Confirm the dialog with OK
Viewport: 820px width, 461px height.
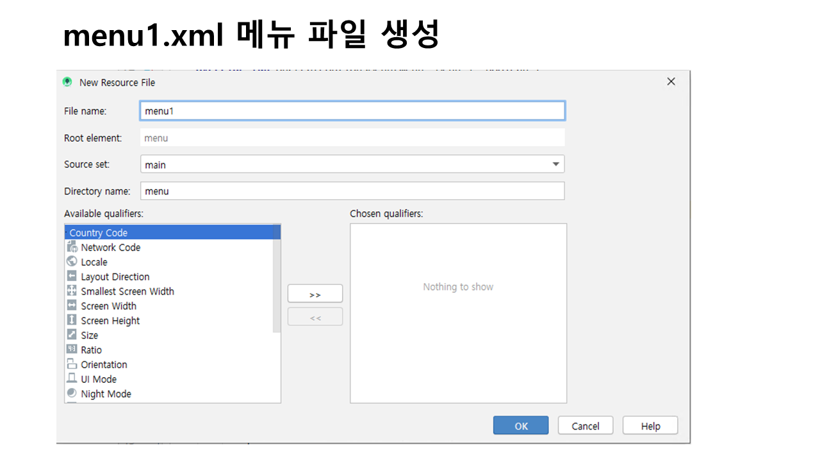tap(521, 426)
